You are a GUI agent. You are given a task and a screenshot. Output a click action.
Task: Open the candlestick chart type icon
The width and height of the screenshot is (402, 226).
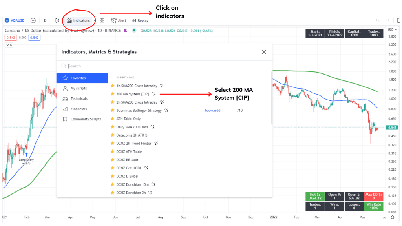(57, 20)
